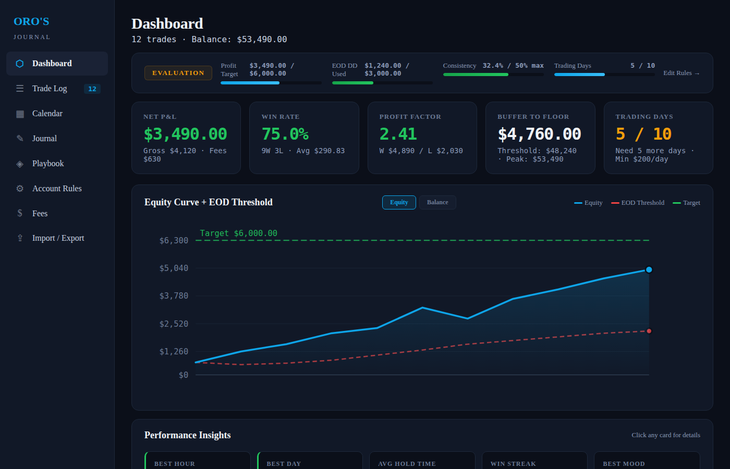The height and width of the screenshot is (469, 730).
Task: Open Trade Log via its list icon
Action: [x=20, y=88]
